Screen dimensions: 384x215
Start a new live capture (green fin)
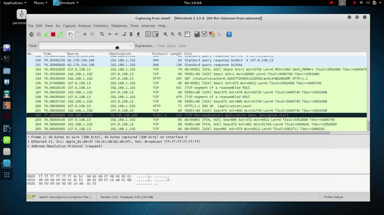coord(46,34)
